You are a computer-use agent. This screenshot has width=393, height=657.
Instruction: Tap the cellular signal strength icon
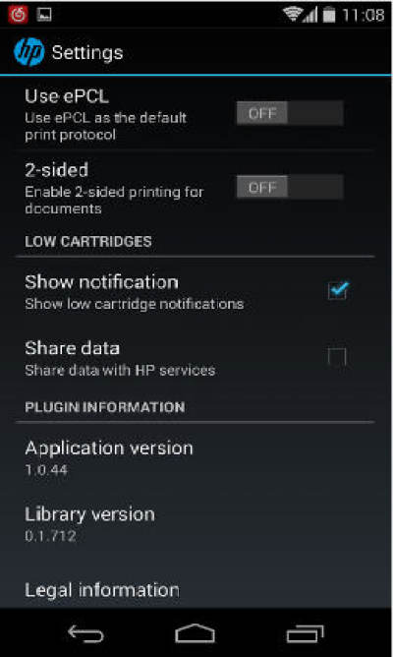coord(310,16)
